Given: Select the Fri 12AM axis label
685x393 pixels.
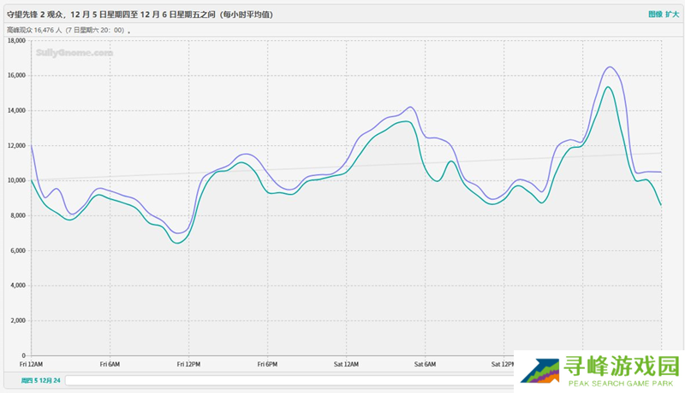Looking at the screenshot, I should click(x=30, y=363).
